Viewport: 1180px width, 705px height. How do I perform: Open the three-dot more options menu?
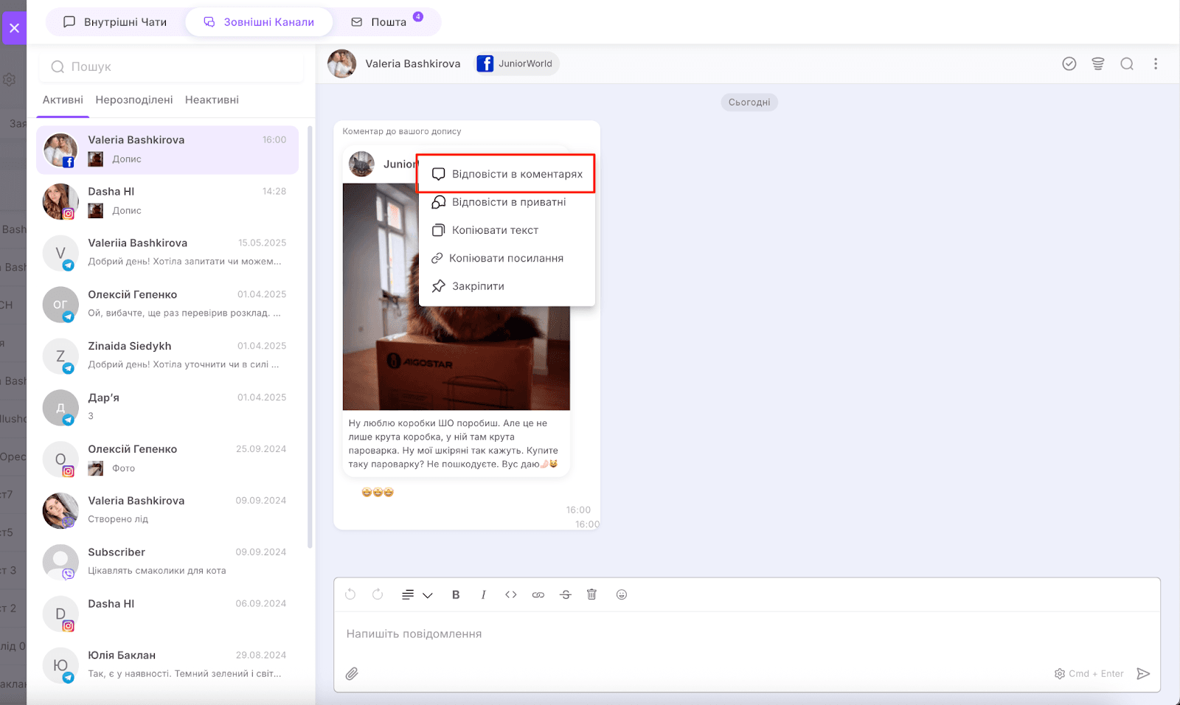coord(1156,64)
